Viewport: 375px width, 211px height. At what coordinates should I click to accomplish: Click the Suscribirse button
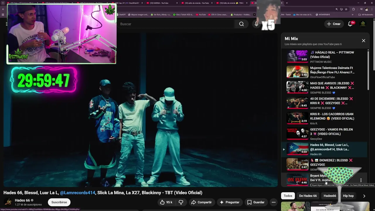[59, 202]
